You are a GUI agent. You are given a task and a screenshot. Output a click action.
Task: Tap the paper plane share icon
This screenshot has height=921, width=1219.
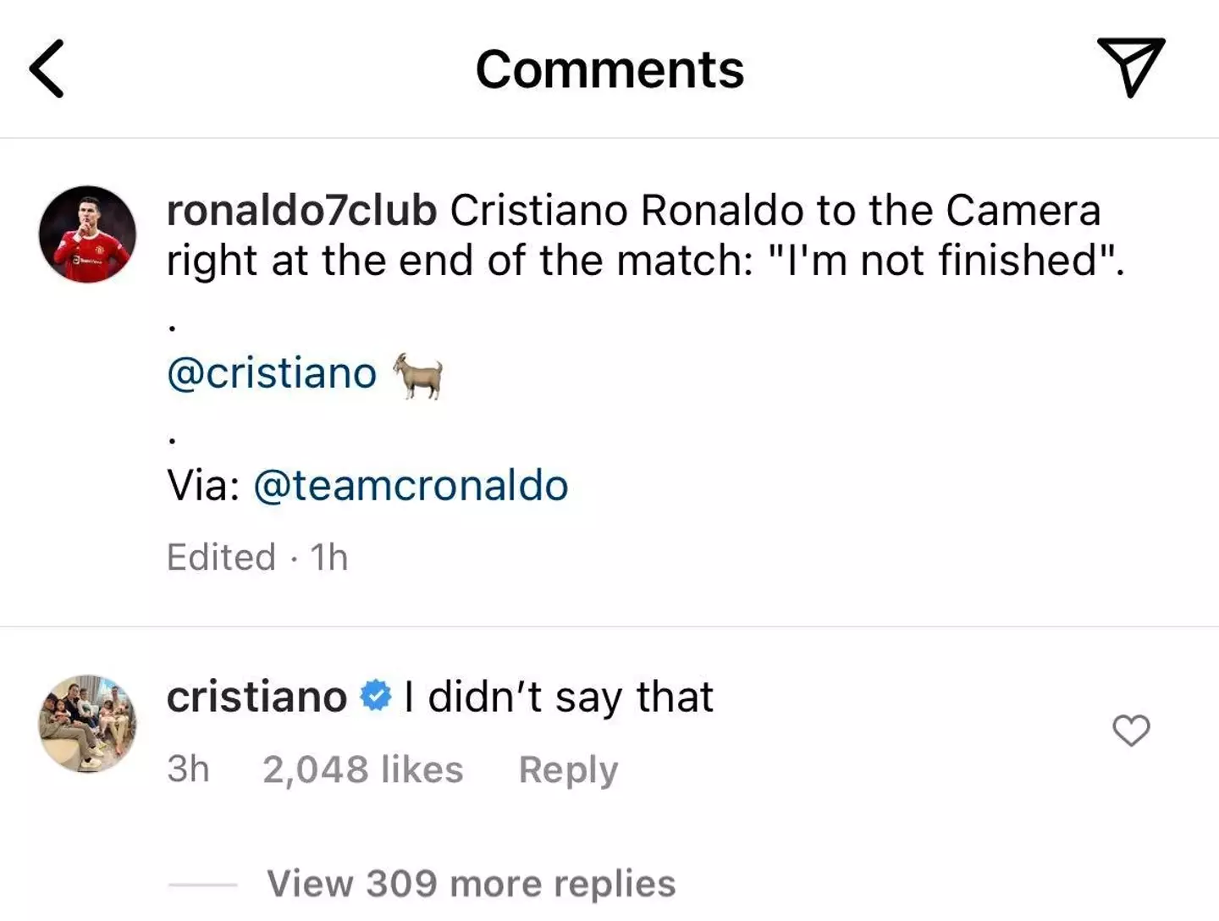coord(1131,67)
